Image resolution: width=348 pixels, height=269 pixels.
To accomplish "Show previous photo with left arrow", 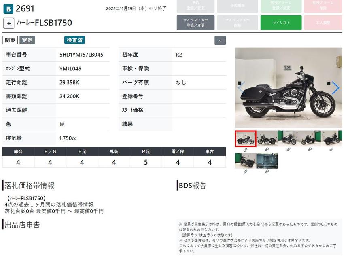I will click(241, 88).
